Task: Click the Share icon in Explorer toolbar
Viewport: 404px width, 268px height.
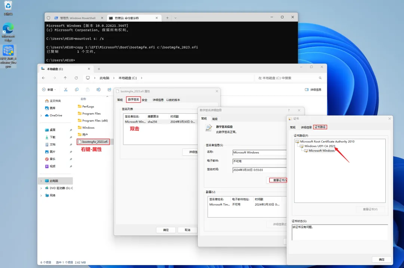Action: point(109,90)
